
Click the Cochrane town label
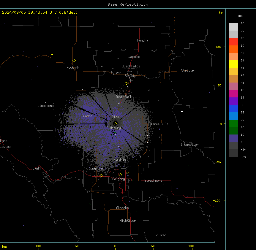tap(96, 169)
